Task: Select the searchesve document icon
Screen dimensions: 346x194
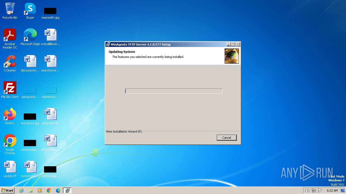Action: pyautogui.click(x=50, y=64)
